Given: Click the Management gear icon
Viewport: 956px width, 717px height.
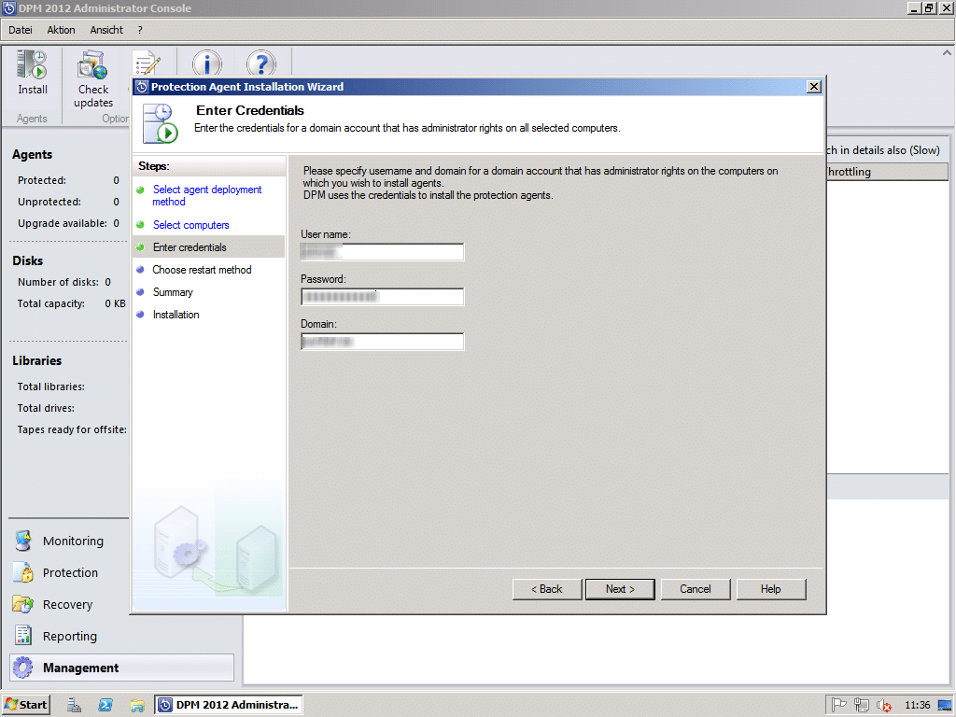Looking at the screenshot, I should tap(23, 668).
